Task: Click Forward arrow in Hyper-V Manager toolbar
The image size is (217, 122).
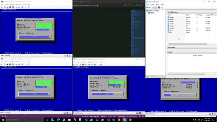Action: pyautogui.click(x=150, y=7)
